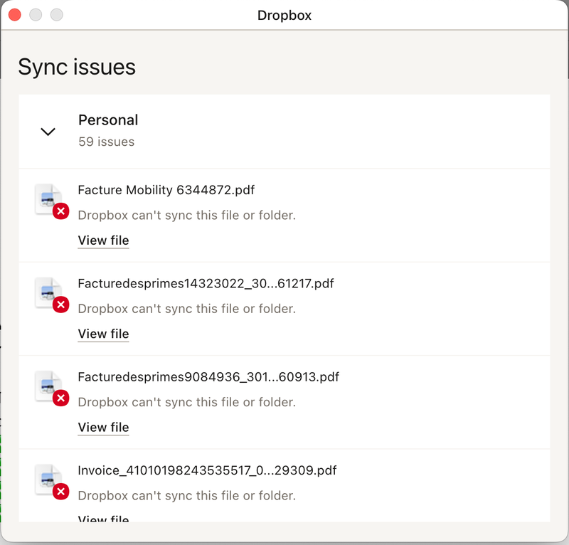Open View file link under Facturedesprimes9084936
The width and height of the screenshot is (569, 545).
(103, 427)
